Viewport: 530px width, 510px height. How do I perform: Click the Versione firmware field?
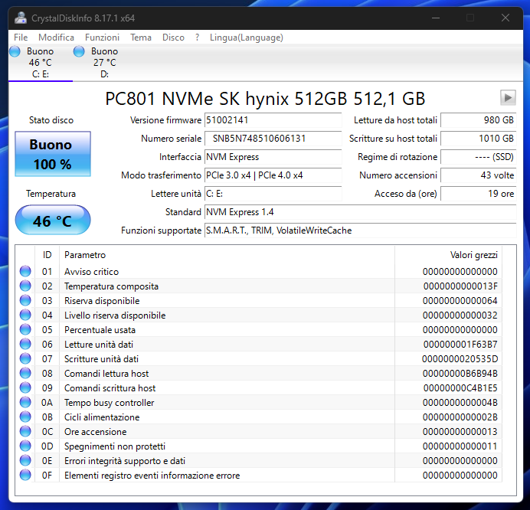[273, 120]
